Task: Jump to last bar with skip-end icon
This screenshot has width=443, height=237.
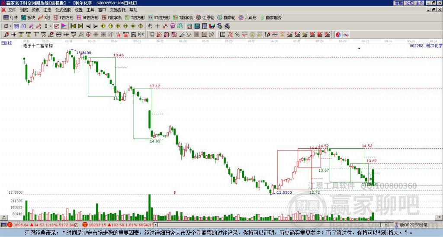Action: click(x=80, y=26)
